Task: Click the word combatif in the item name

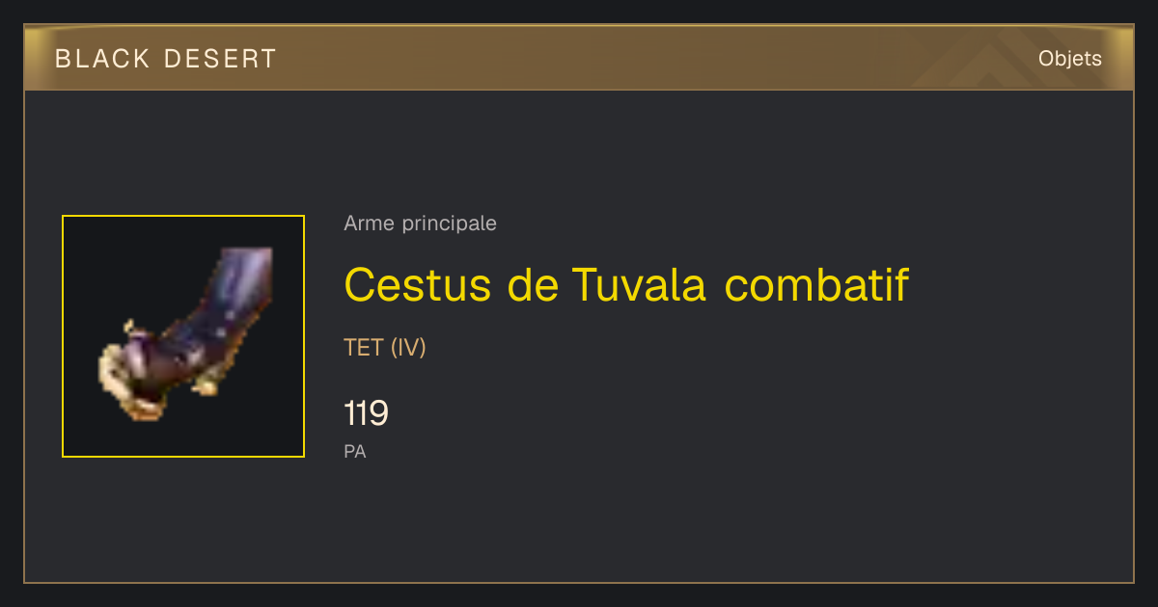Action: click(x=817, y=284)
